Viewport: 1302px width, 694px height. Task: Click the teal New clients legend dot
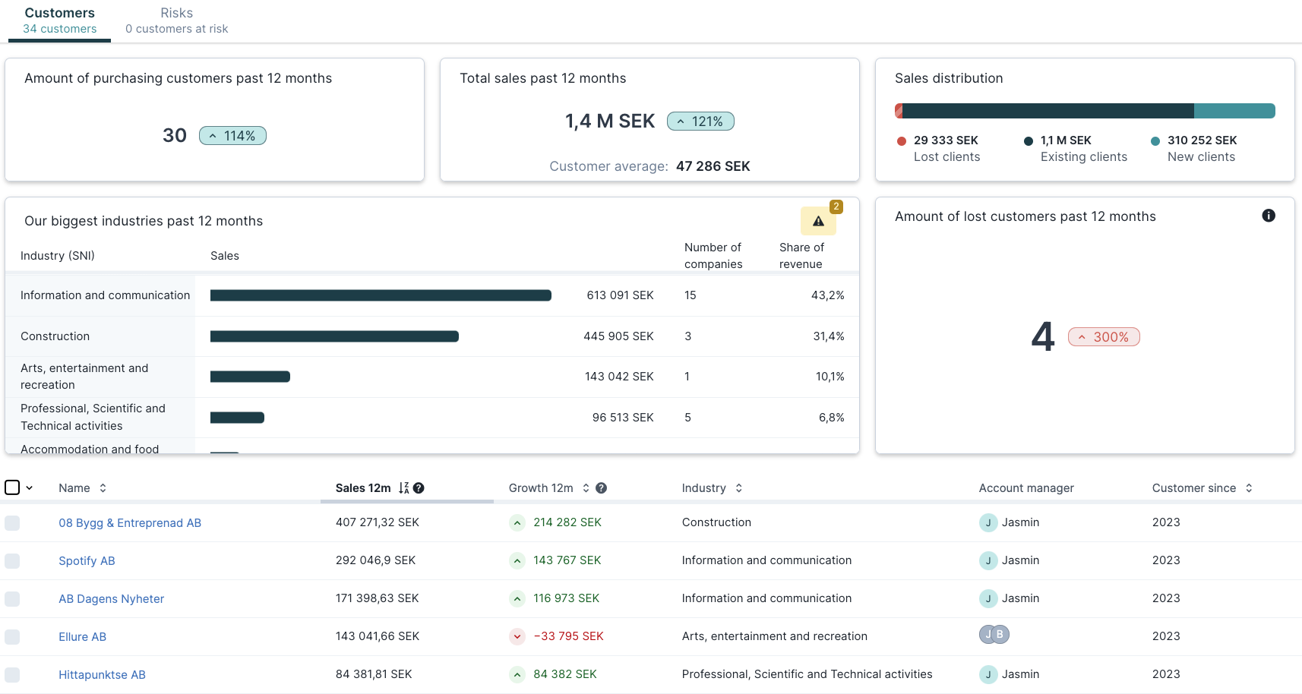[x=1155, y=141]
